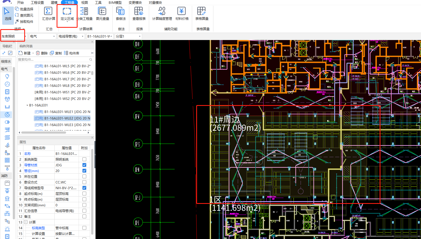This screenshot has height=239, width=421.
Task: Open the 新建 dropdown arrow
Action: 33,53
